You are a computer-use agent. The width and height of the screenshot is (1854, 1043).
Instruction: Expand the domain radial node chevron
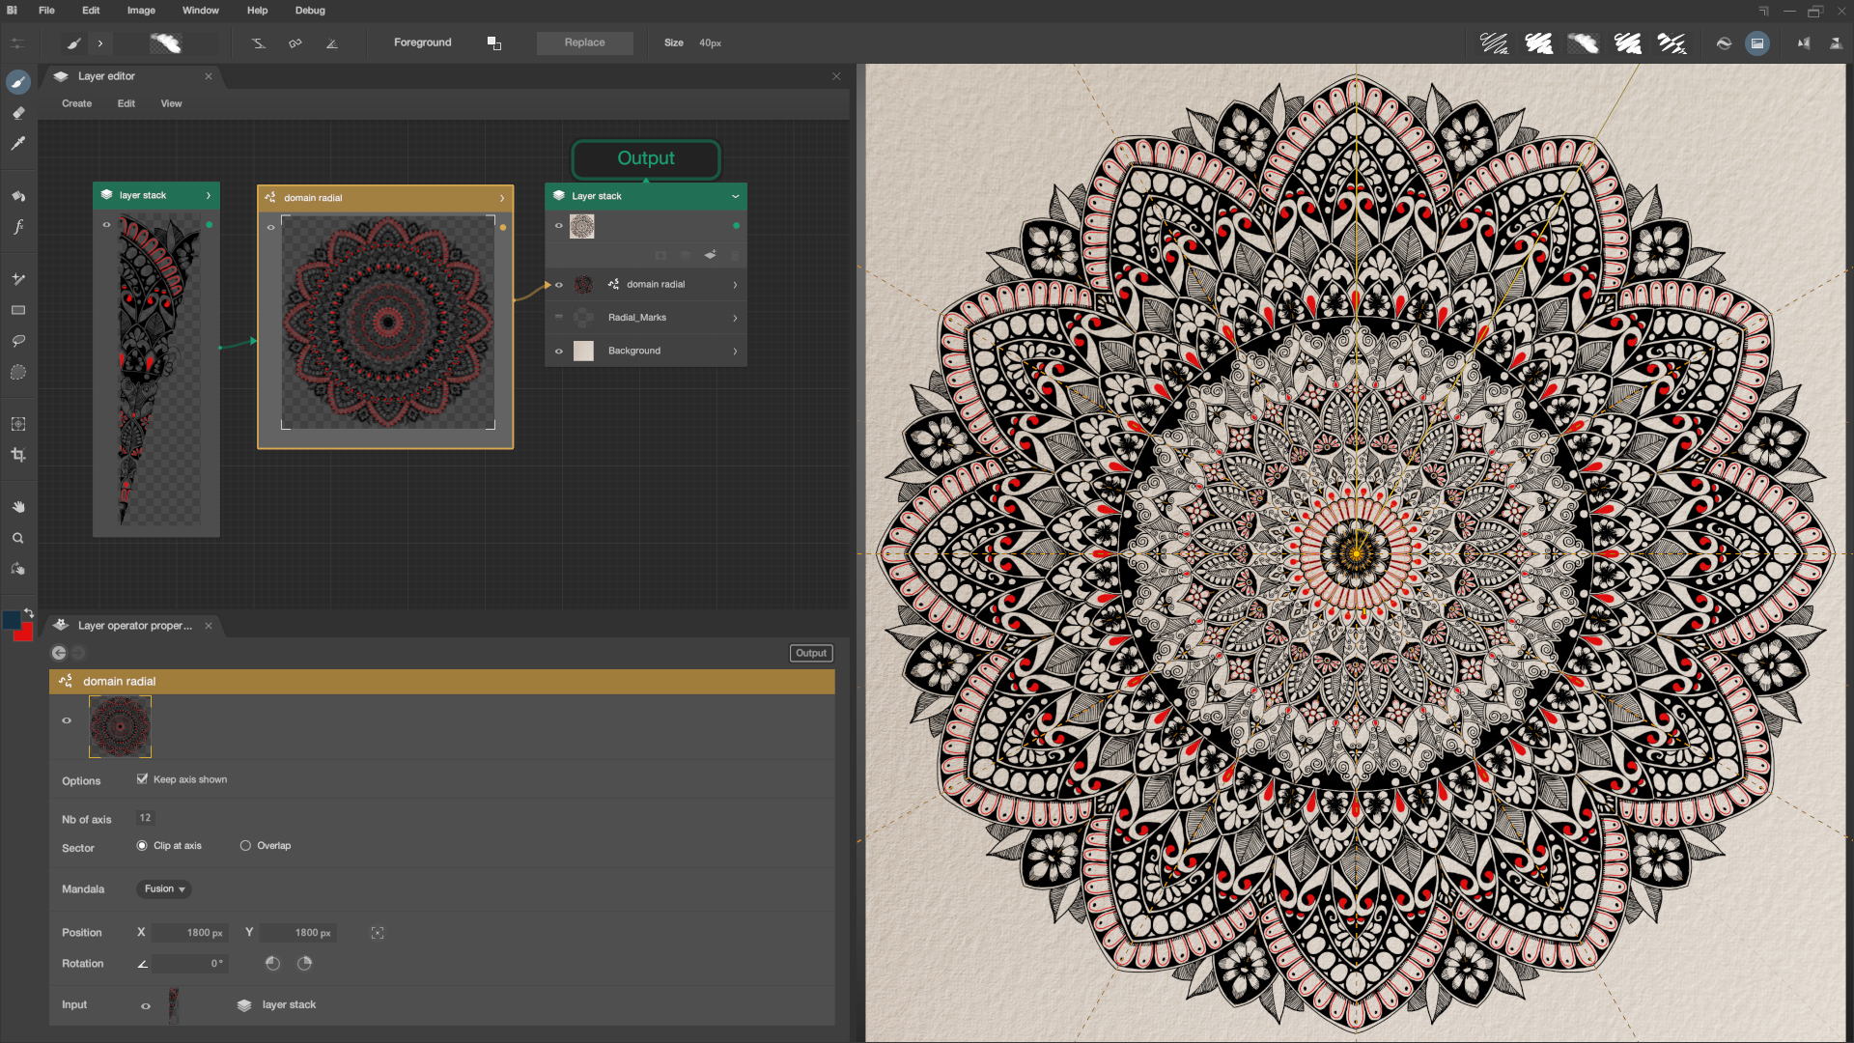502,198
